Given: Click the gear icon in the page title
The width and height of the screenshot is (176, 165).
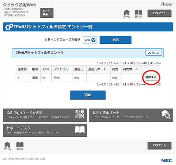Looking at the screenshot, I should pos(9,27).
